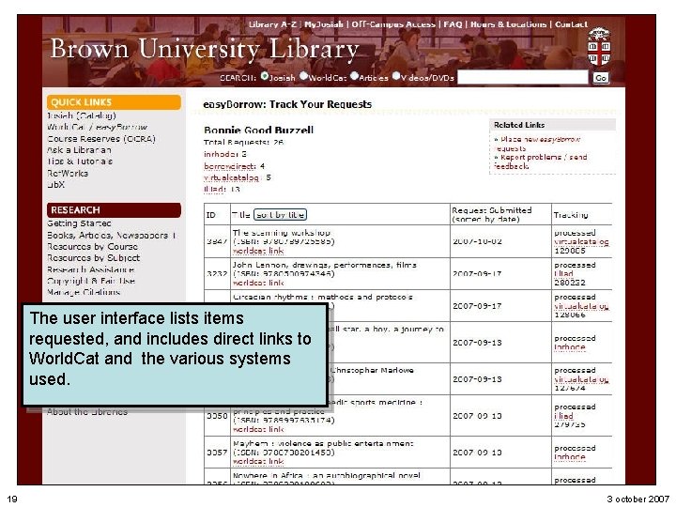
Task: Open WorldCat / easyBorrow quick link
Action: tap(97, 127)
